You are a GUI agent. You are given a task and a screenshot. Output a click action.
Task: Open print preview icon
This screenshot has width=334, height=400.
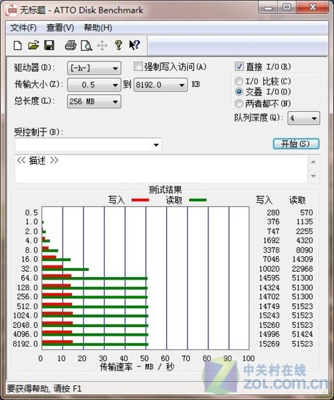point(86,45)
